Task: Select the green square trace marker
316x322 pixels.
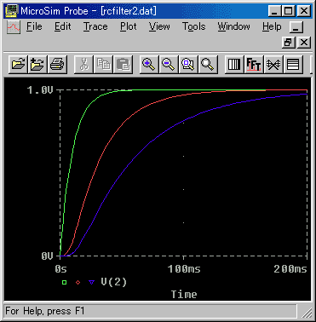Action: pos(65,282)
